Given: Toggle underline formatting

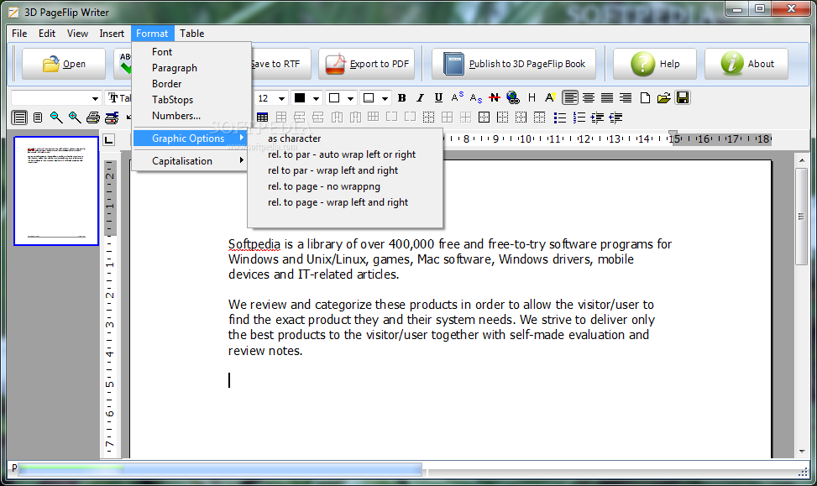Looking at the screenshot, I should 438,98.
